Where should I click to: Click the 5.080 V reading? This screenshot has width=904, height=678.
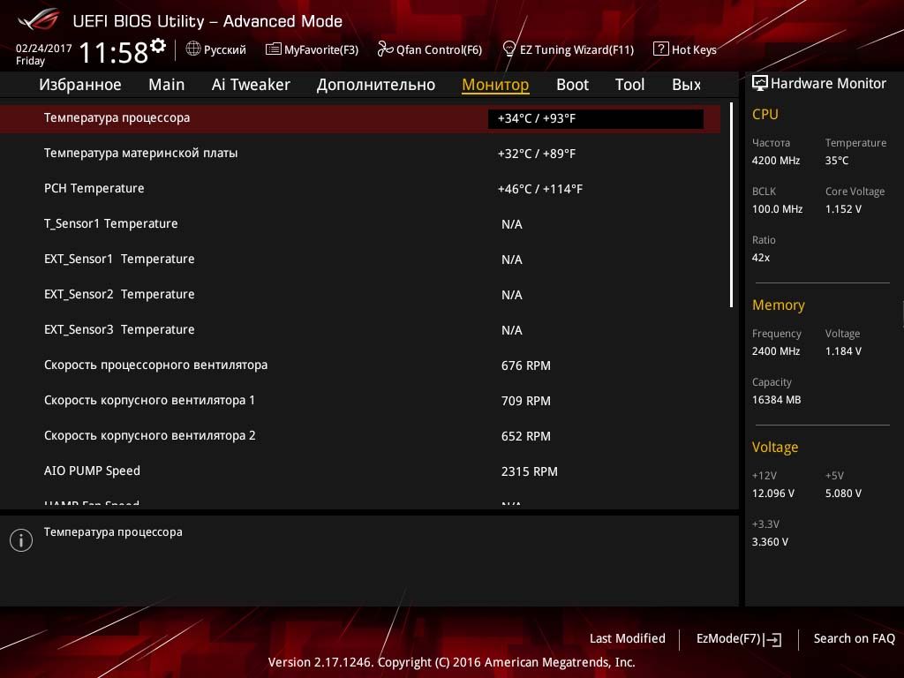tap(843, 493)
